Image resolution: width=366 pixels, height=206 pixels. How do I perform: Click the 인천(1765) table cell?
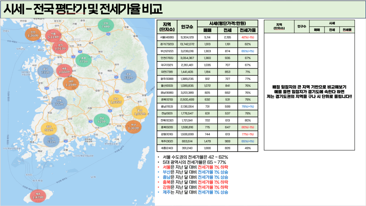(167, 58)
